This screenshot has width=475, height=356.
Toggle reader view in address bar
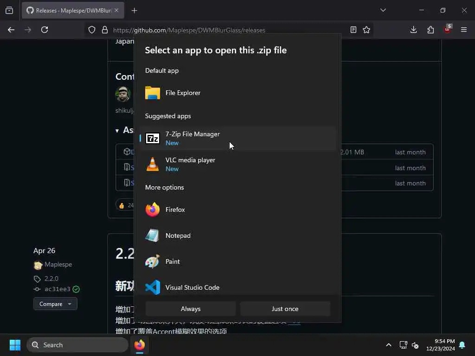coord(353,30)
